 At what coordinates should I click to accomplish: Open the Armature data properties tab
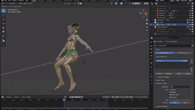click(x=151, y=77)
